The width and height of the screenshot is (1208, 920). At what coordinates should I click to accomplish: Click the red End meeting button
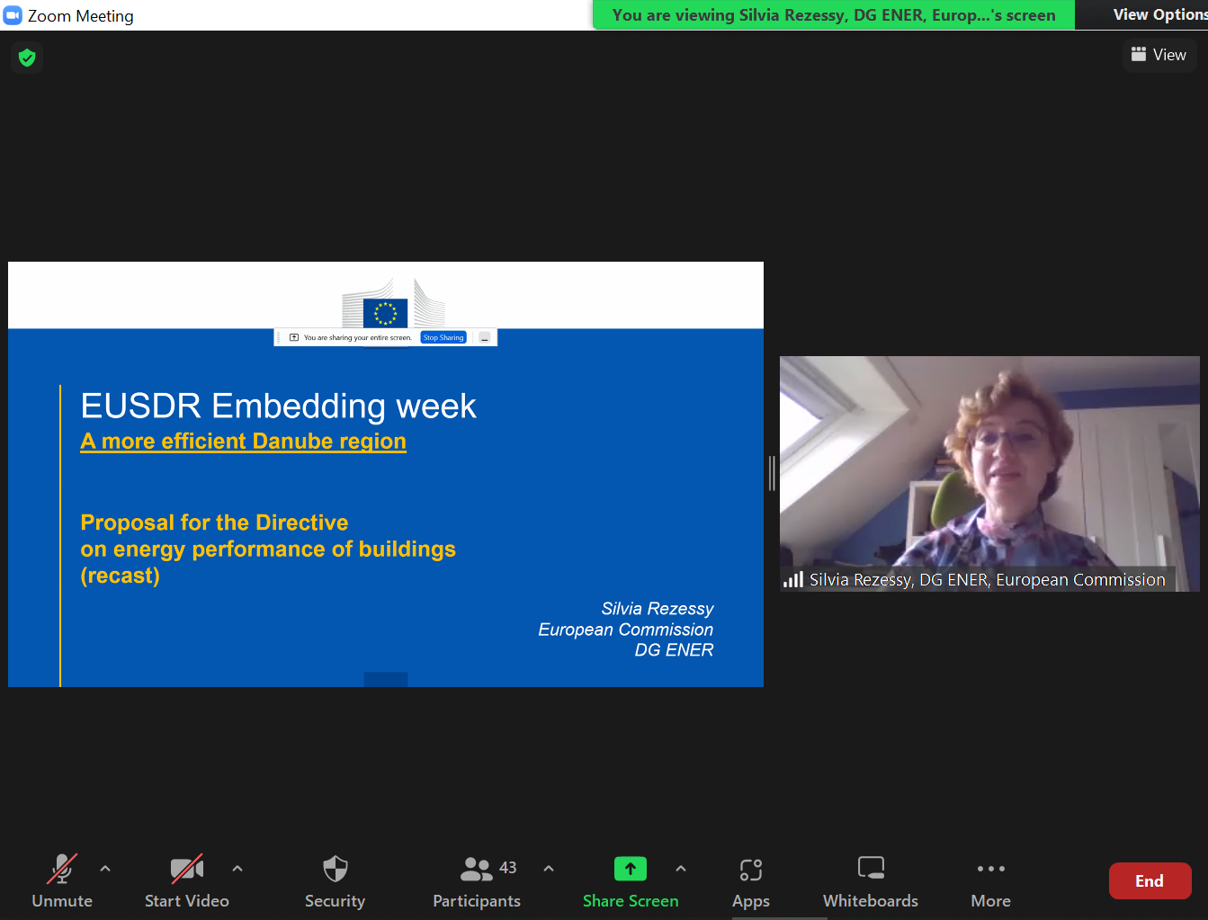1150,881
